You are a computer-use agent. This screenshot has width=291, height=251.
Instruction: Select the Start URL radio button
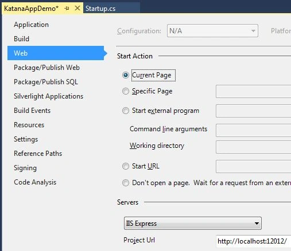[x=126, y=166]
